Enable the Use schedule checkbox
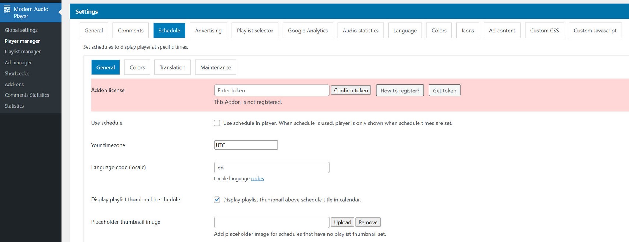Image resolution: width=629 pixels, height=242 pixels. point(217,123)
